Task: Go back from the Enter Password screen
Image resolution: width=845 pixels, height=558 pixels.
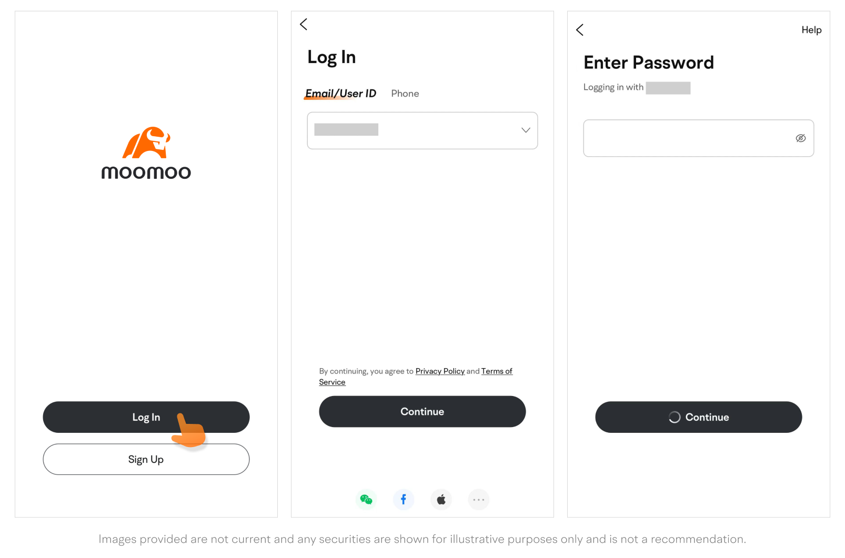Action: click(x=580, y=30)
